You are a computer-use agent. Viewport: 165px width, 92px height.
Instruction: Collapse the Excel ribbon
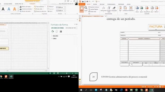[77, 14]
